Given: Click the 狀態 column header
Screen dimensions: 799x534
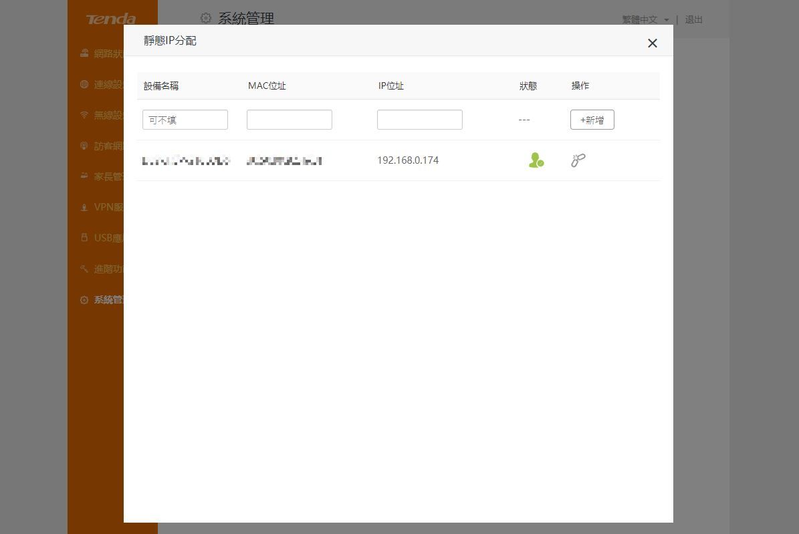Looking at the screenshot, I should click(x=528, y=86).
